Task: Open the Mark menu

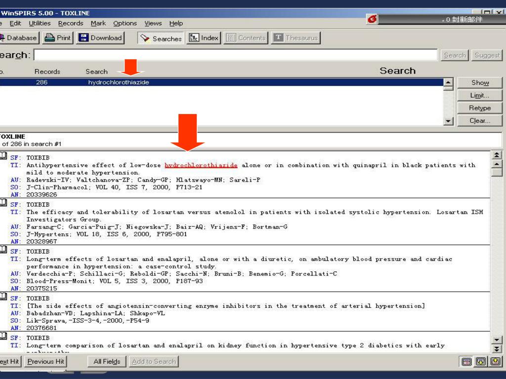Action: (98, 23)
